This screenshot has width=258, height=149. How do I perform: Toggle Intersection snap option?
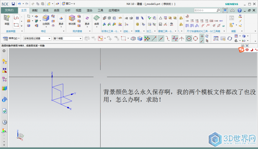(182, 38)
